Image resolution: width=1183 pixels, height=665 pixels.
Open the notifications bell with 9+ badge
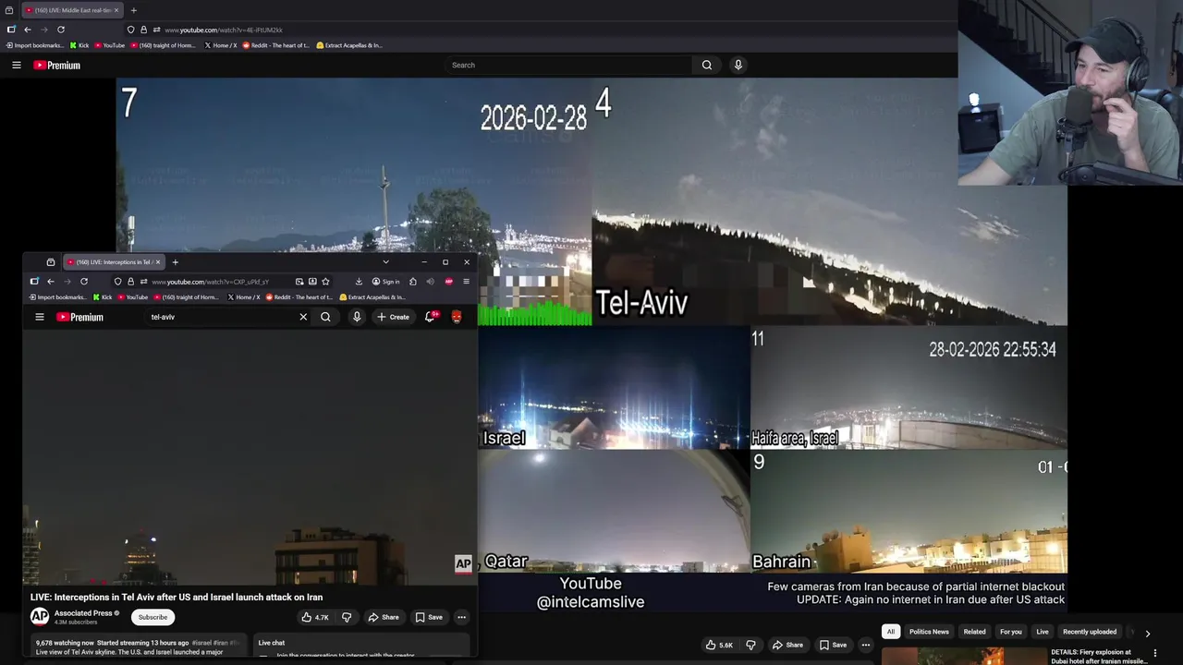click(x=430, y=317)
